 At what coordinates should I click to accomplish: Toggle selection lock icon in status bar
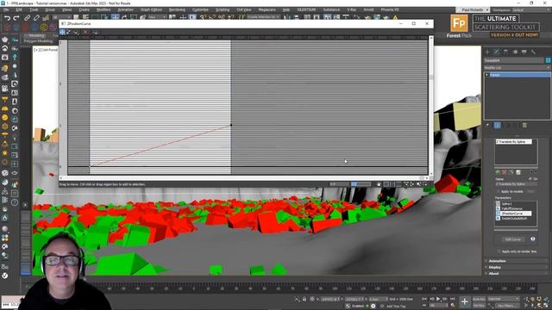pos(304,299)
